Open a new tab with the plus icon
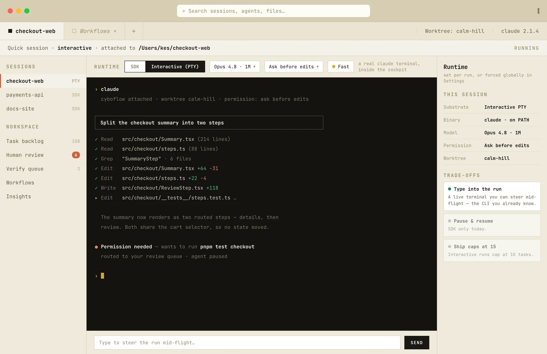The image size is (547, 354). (134, 31)
